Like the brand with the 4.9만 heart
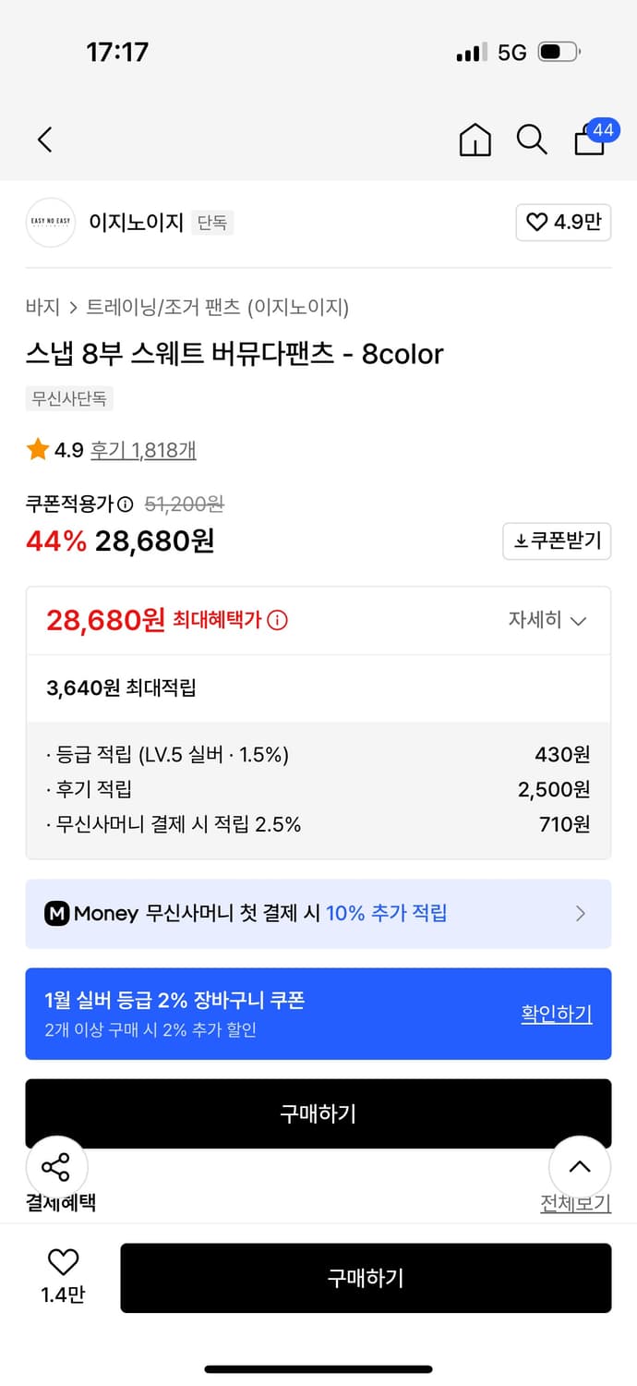The width and height of the screenshot is (637, 1386). point(563,223)
